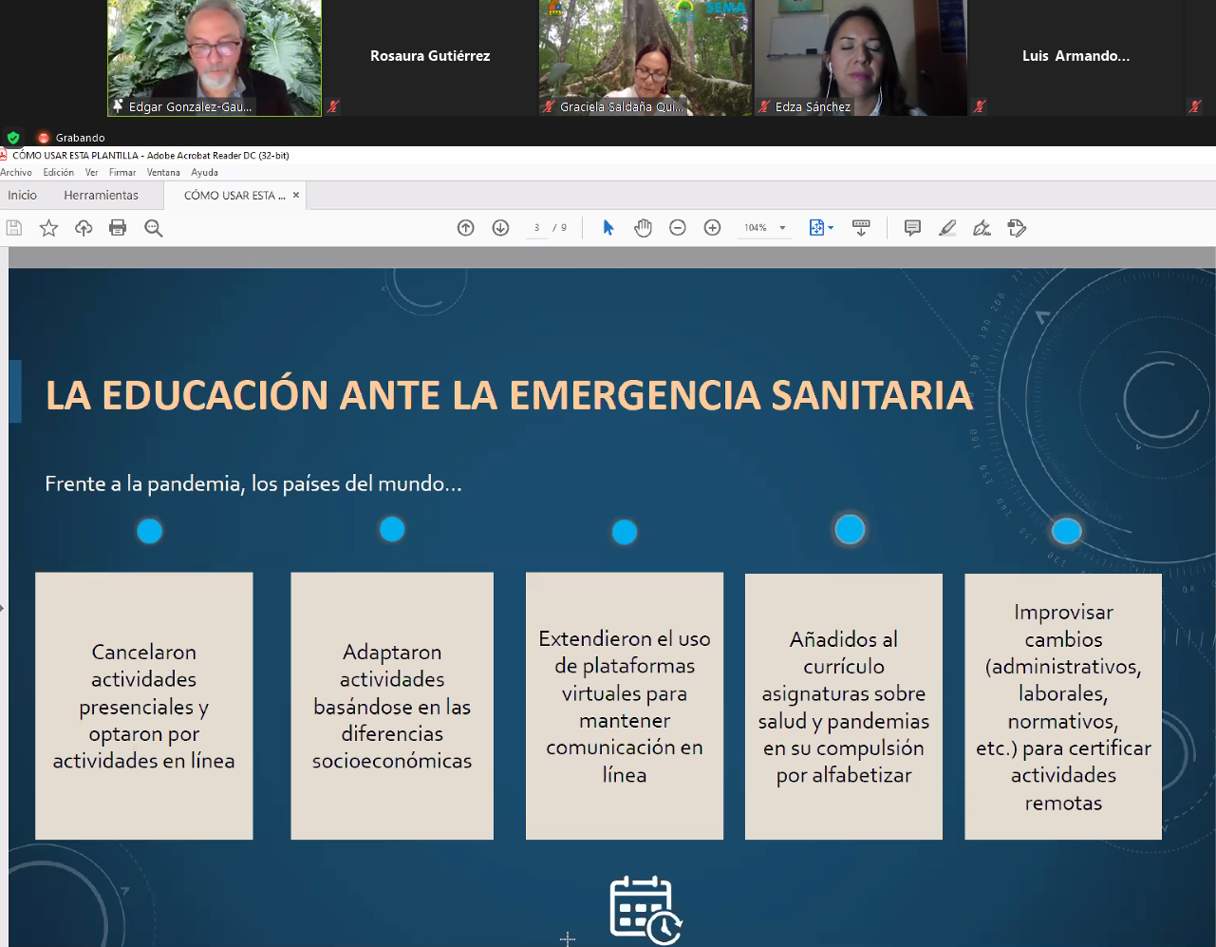Image resolution: width=1216 pixels, height=947 pixels.
Task: Click Graciela Saldaña muted microphone icon
Action: pyautogui.click(x=549, y=106)
